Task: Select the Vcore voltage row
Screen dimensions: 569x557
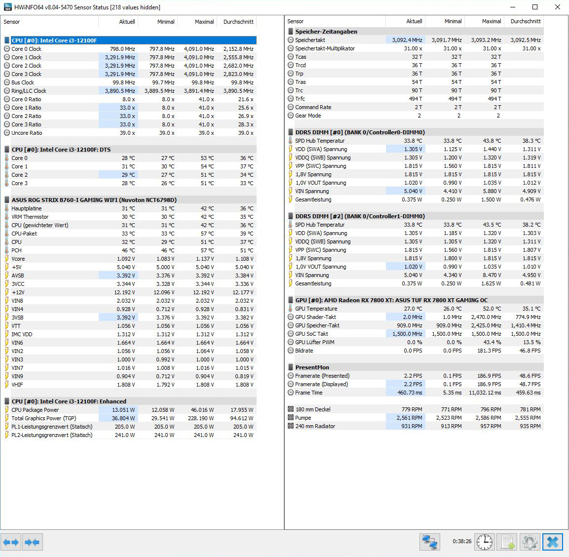Action: coord(18,259)
